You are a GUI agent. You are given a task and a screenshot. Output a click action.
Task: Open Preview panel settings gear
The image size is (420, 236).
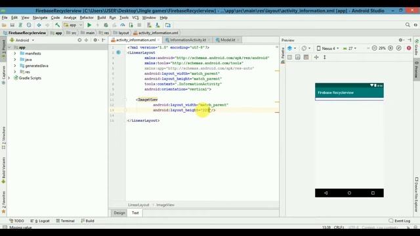coord(401,40)
